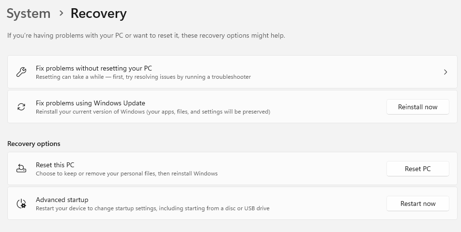Screen dimensions: 461x232
Task: Click the Windows Update sync arrows icon
Action: (x=21, y=107)
